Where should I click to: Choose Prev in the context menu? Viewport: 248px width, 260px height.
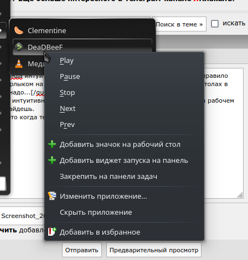(x=124, y=125)
